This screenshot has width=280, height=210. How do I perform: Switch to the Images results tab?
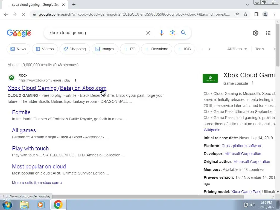click(x=105, y=49)
